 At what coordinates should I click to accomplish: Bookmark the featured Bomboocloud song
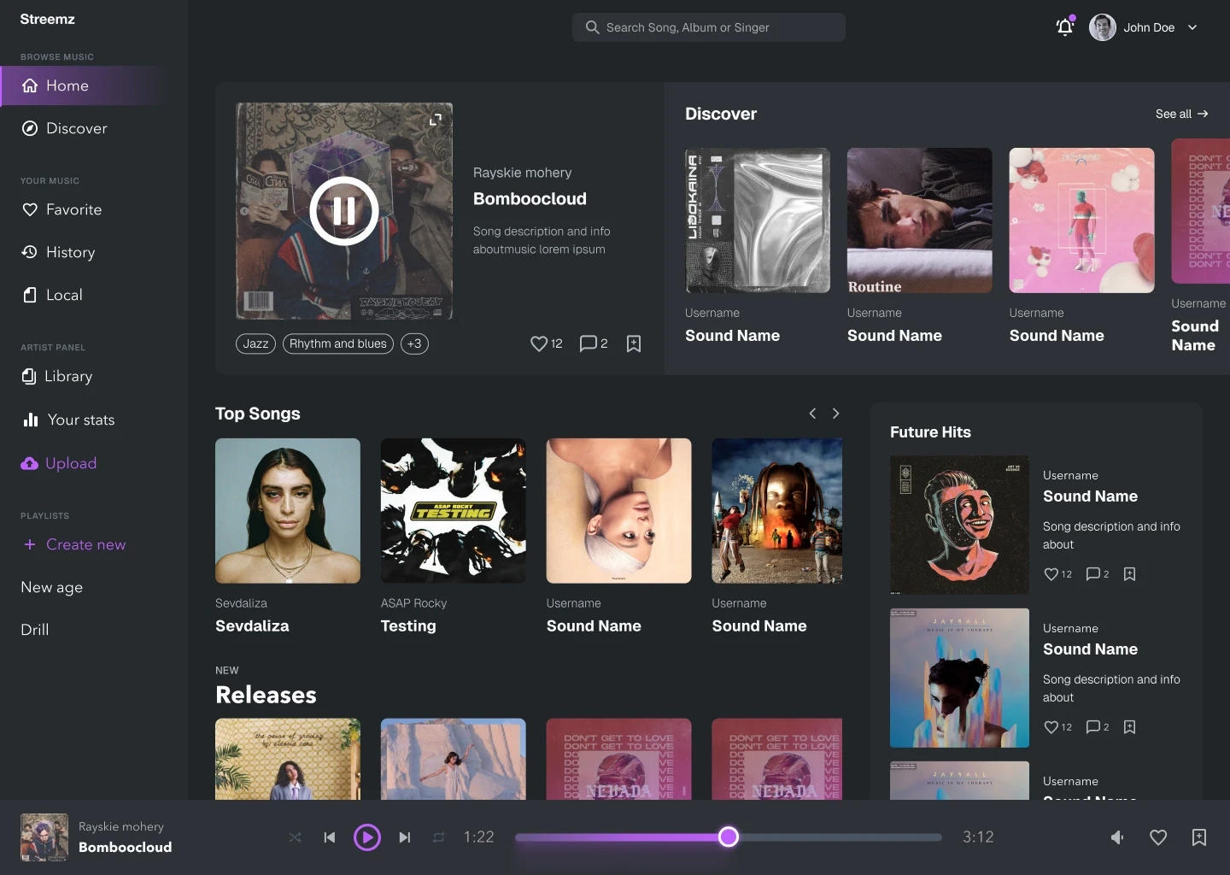click(x=634, y=344)
